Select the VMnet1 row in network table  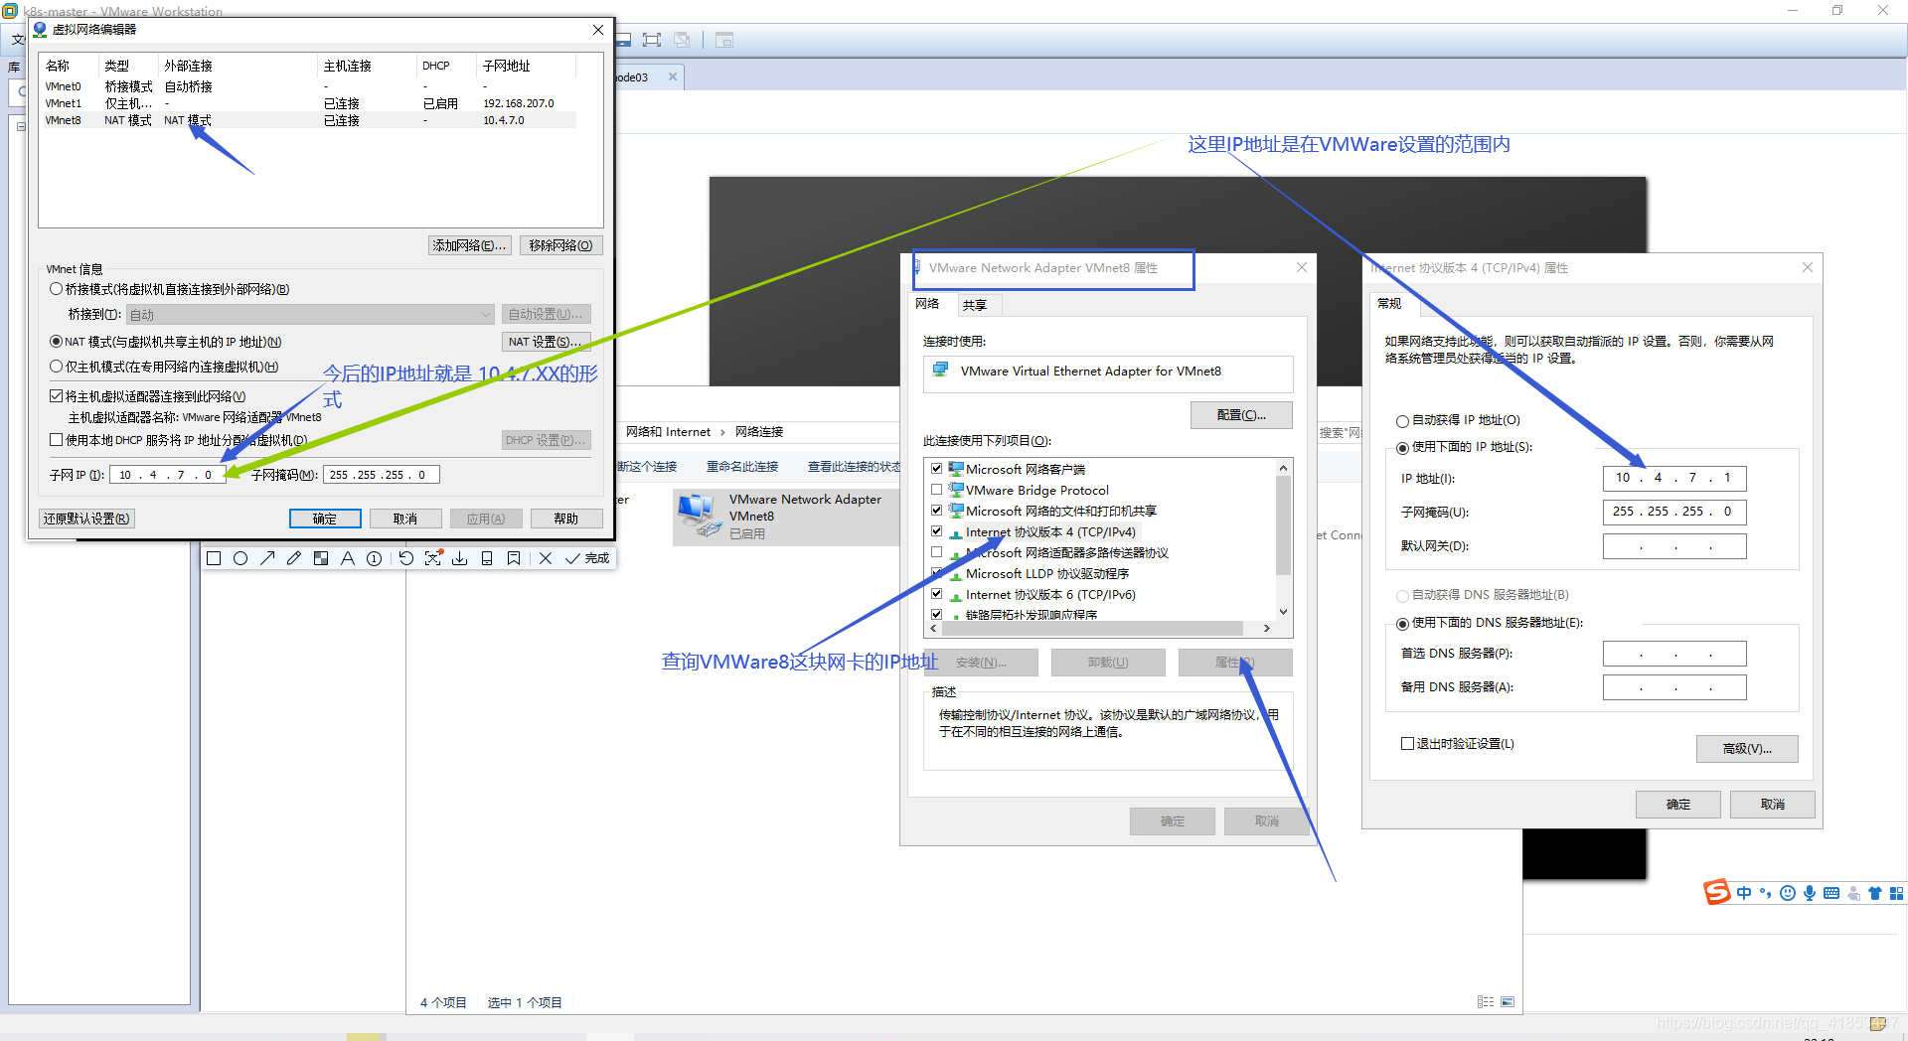click(x=308, y=103)
